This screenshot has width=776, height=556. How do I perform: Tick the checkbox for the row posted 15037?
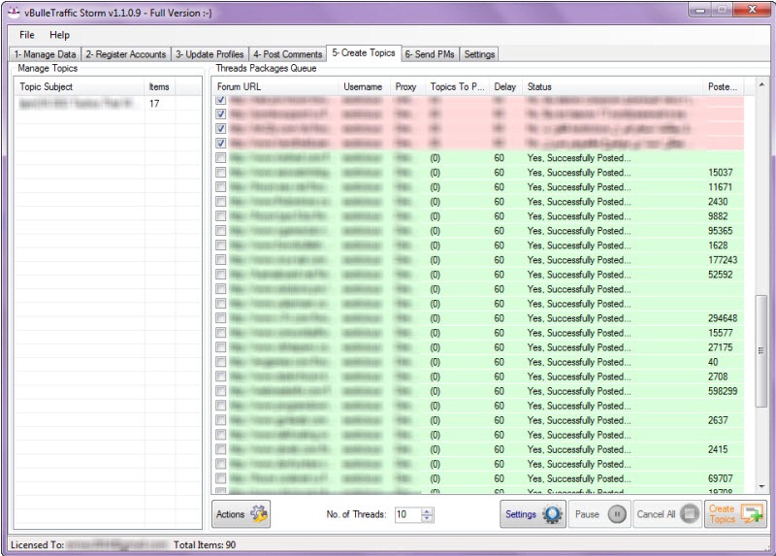[x=221, y=173]
